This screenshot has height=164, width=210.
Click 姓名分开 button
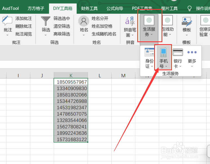coord(100,19)
